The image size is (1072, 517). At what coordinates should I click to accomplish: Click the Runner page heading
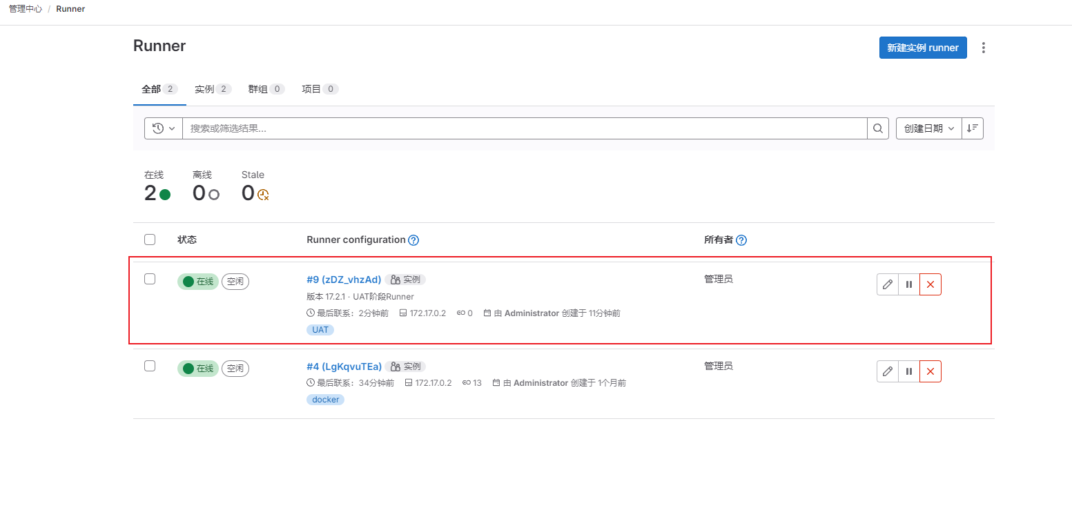tap(159, 46)
